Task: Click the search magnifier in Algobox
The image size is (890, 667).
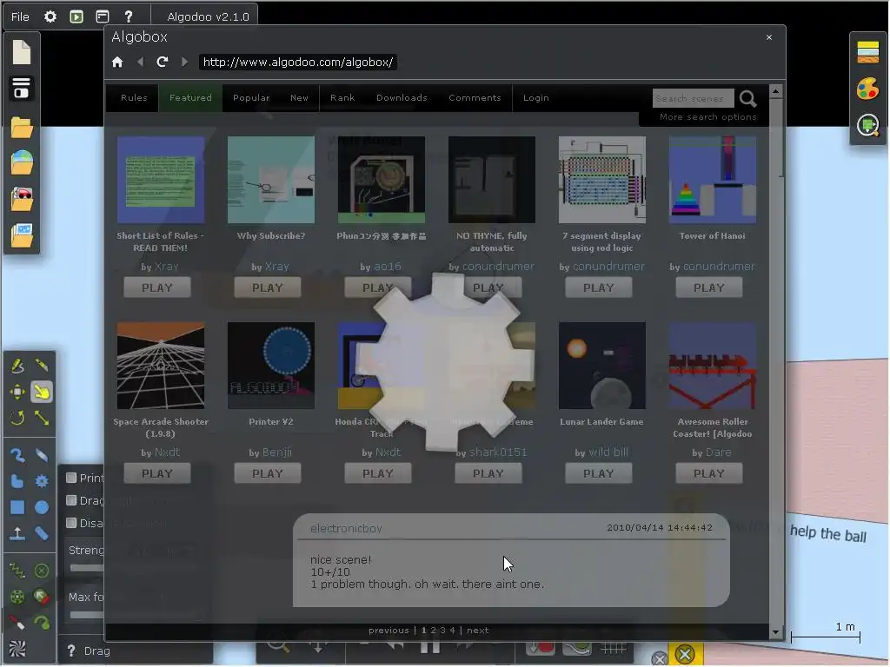Action: pyautogui.click(x=748, y=99)
